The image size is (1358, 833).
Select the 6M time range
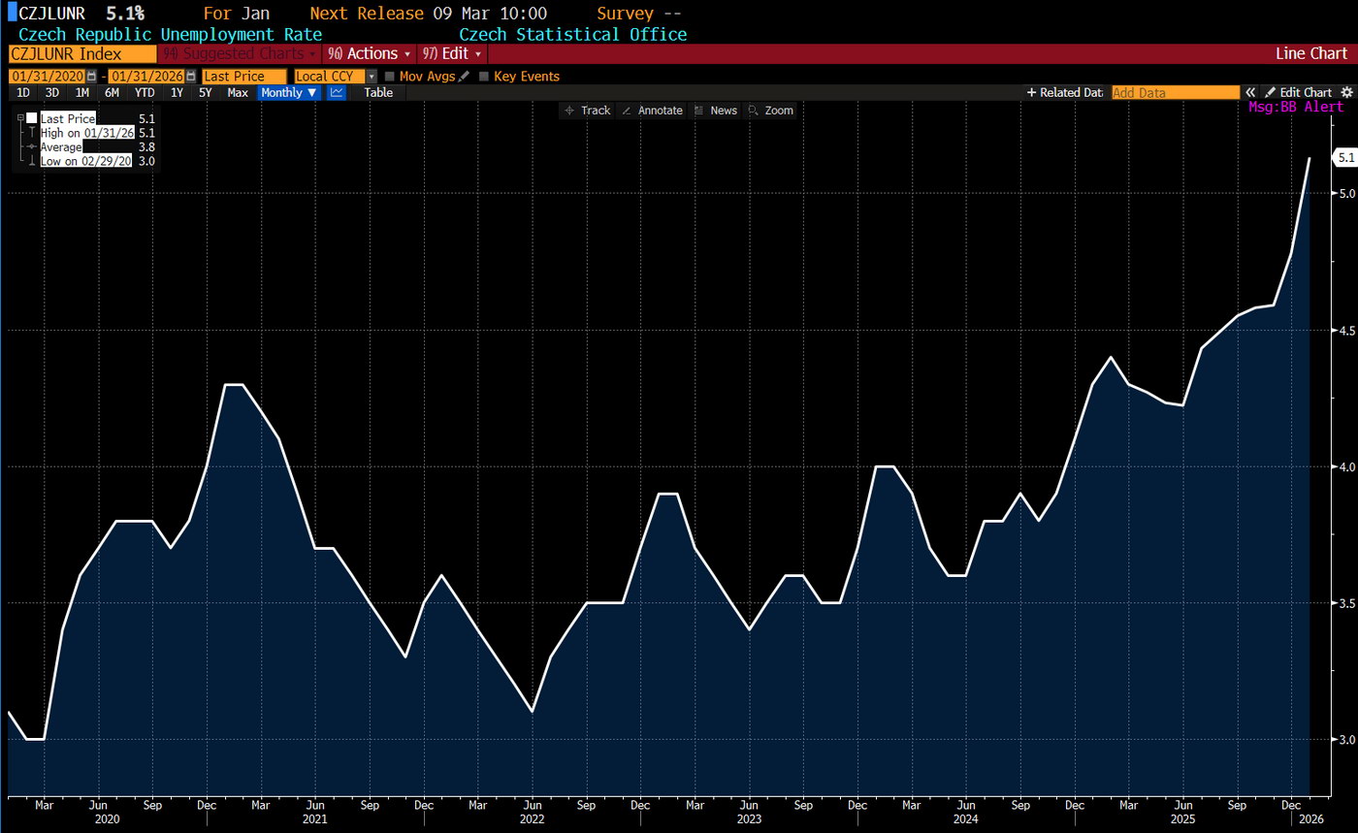coord(112,92)
